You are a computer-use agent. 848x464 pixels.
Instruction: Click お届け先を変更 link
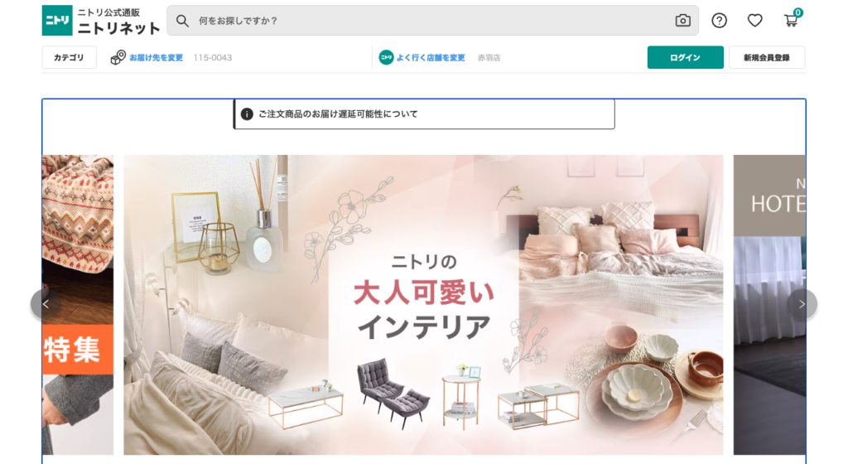(x=156, y=57)
